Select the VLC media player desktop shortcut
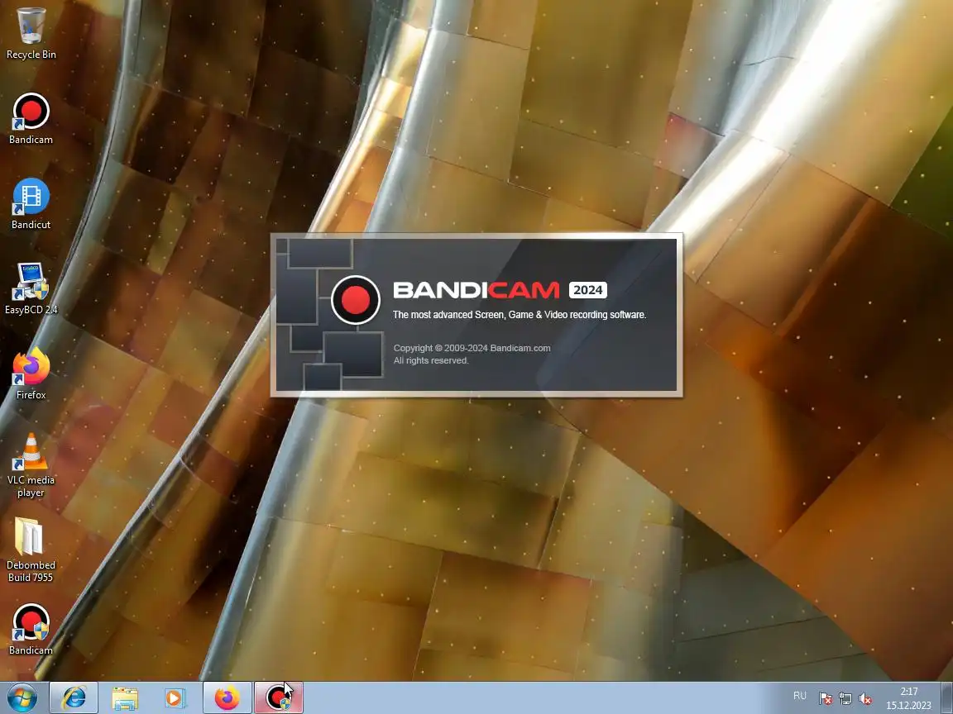 click(x=31, y=464)
